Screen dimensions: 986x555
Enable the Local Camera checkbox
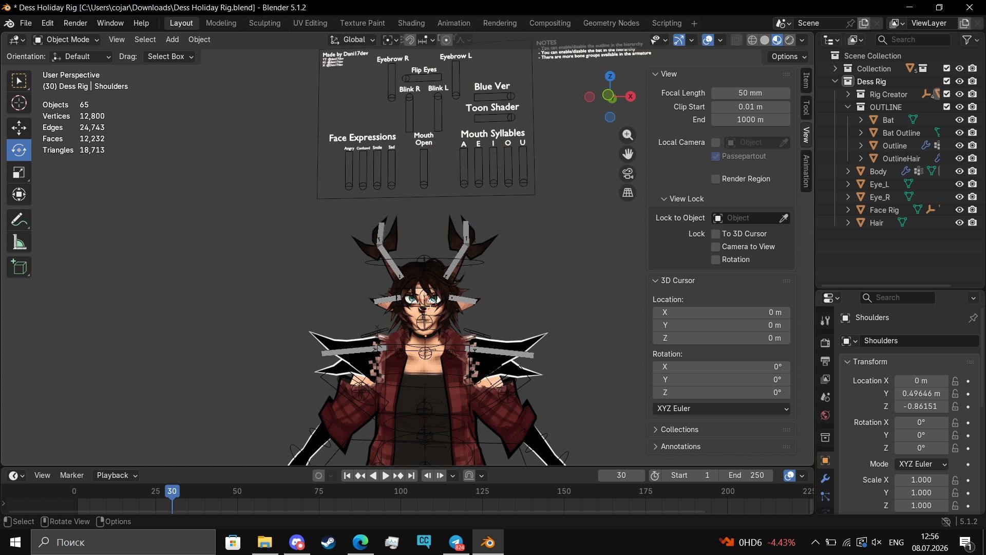[715, 142]
